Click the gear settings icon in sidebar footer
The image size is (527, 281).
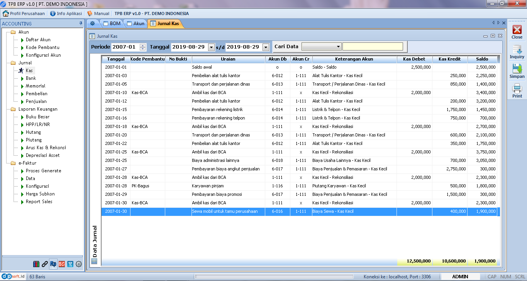79,264
